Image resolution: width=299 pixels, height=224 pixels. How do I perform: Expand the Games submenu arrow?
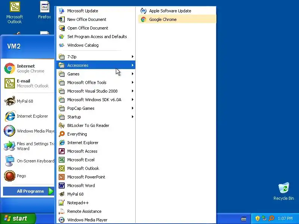133,74
